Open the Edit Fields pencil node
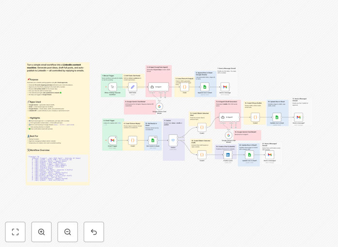The height and width of the screenshot is (247, 338). tap(132, 87)
